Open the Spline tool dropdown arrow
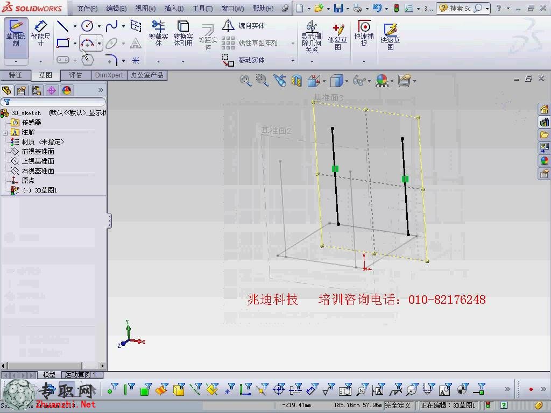The width and height of the screenshot is (551, 413). (x=123, y=26)
